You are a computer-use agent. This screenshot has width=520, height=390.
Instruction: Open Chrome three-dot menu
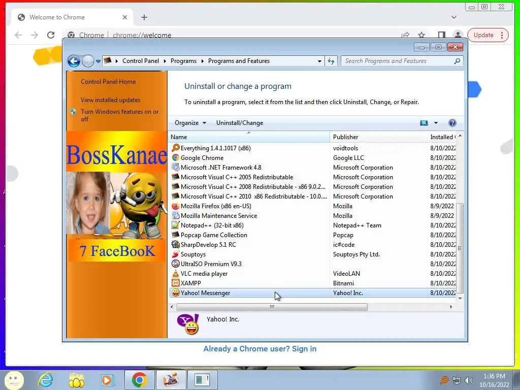502,35
